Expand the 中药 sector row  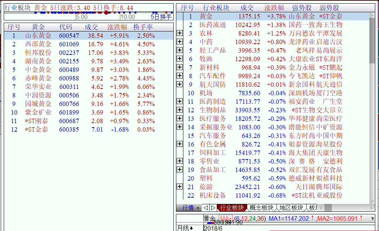(x=180, y=42)
